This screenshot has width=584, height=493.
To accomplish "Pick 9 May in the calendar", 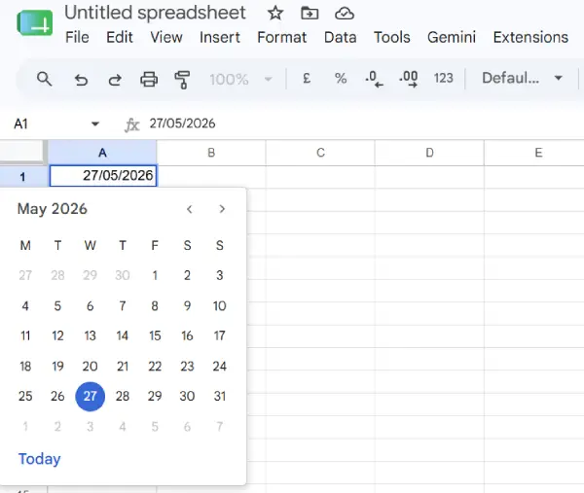I will click(187, 306).
